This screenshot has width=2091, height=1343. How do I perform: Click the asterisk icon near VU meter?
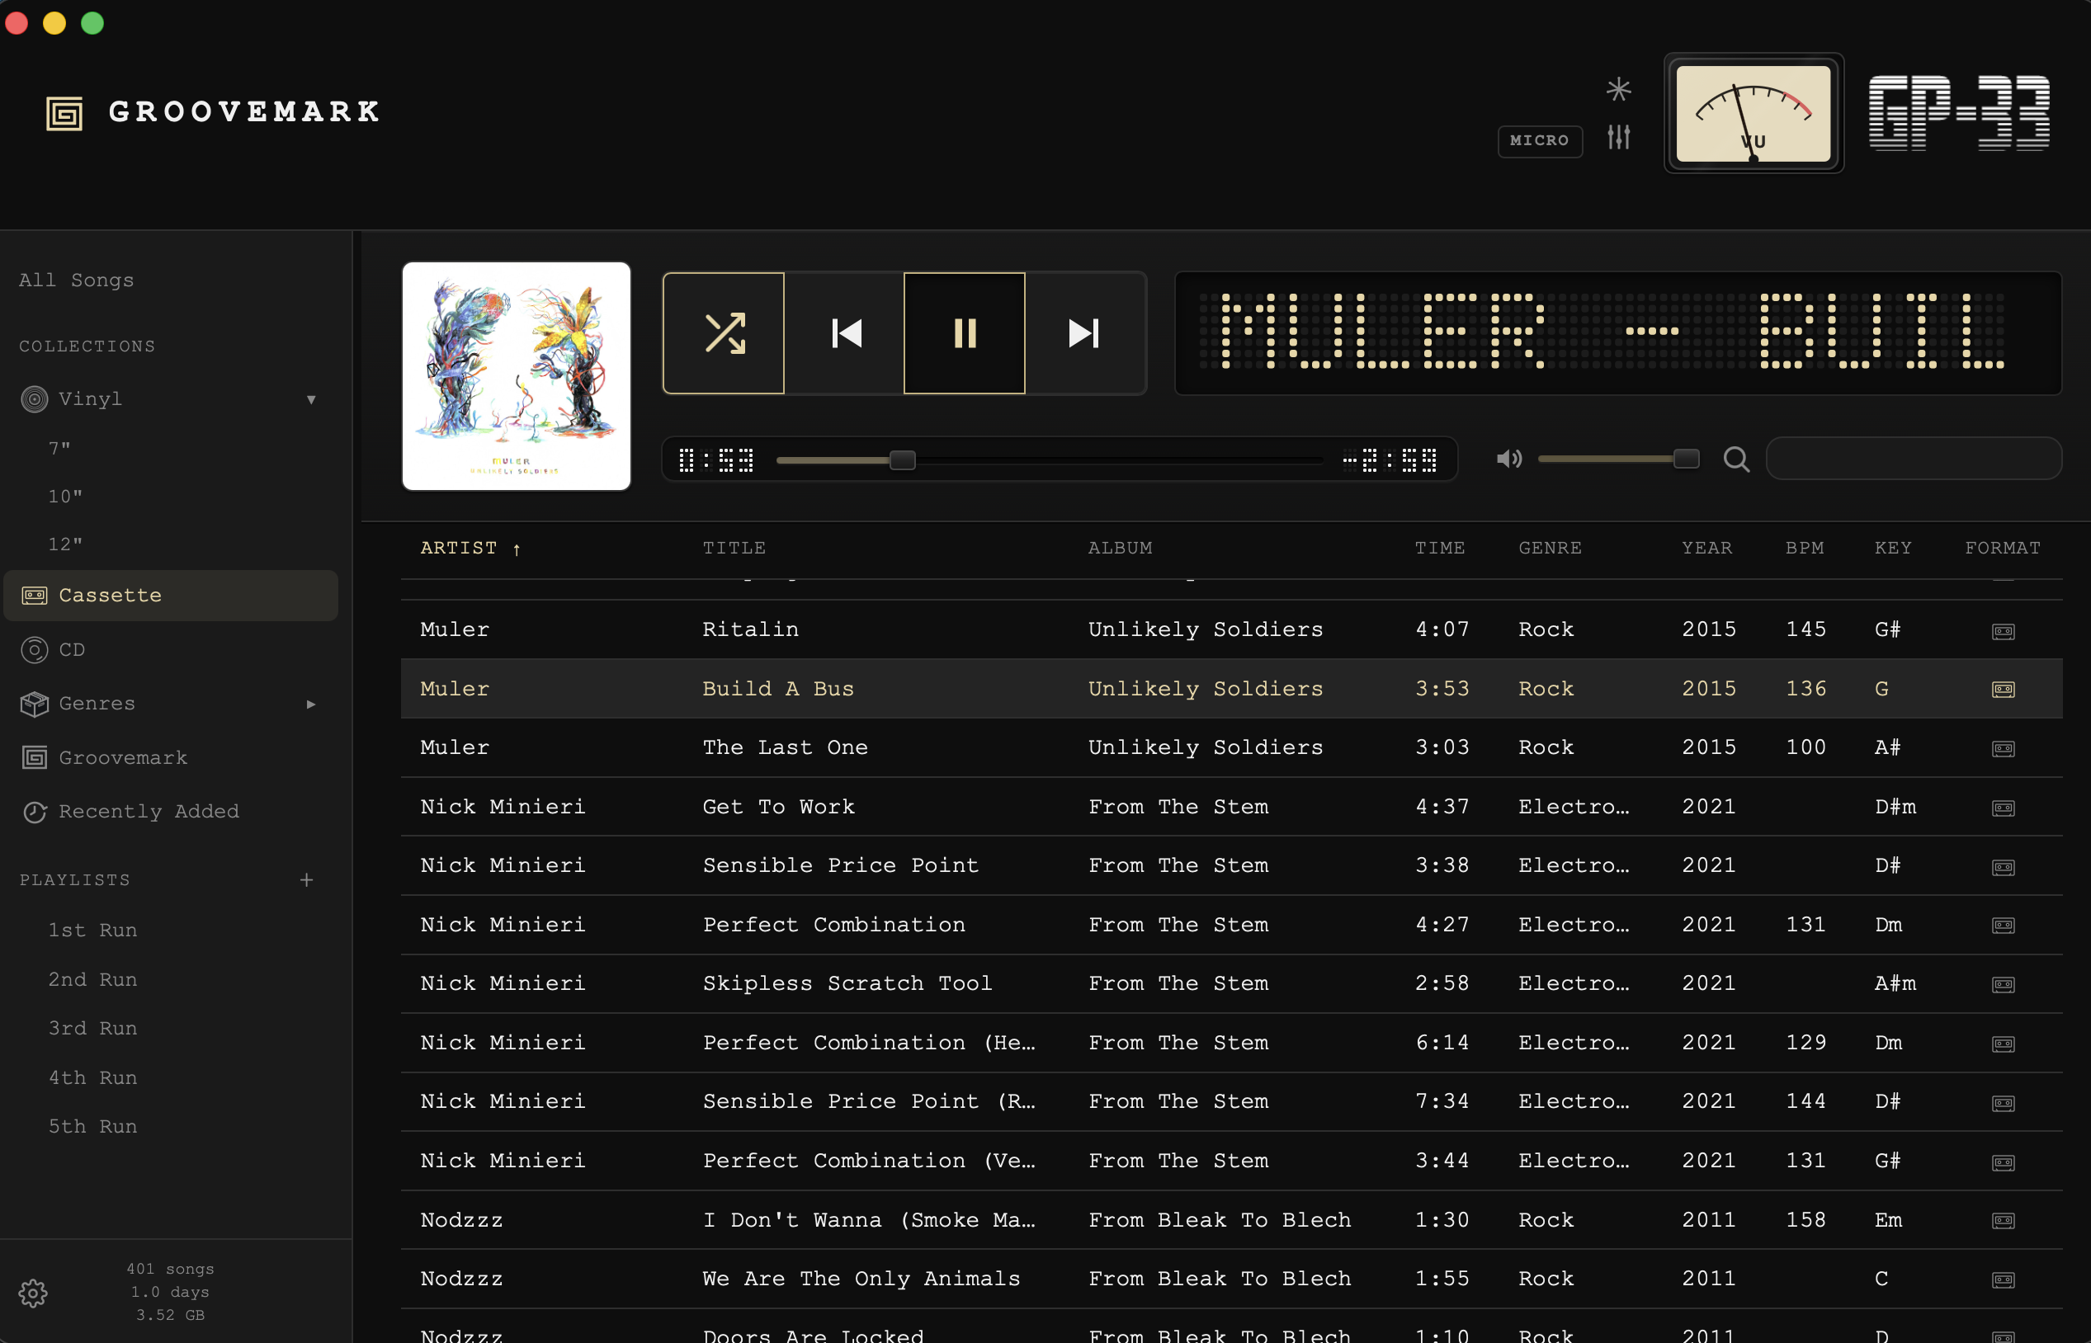[x=1618, y=89]
